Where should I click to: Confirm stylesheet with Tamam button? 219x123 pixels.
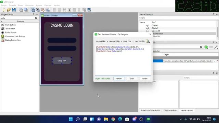pos(119,79)
